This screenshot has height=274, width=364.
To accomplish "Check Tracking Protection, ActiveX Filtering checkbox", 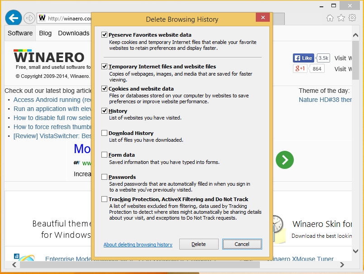I will pyautogui.click(x=104, y=199).
